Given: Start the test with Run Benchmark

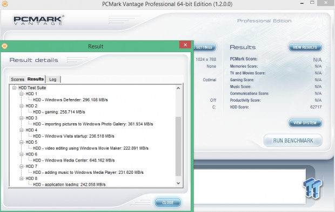Looking at the screenshot, I should (x=293, y=140).
